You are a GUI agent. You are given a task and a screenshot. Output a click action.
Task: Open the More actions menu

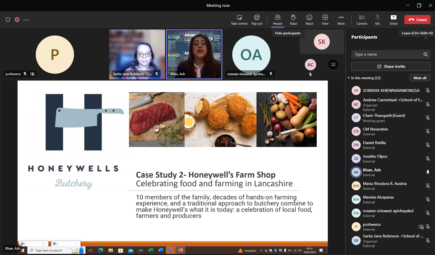[341, 20]
